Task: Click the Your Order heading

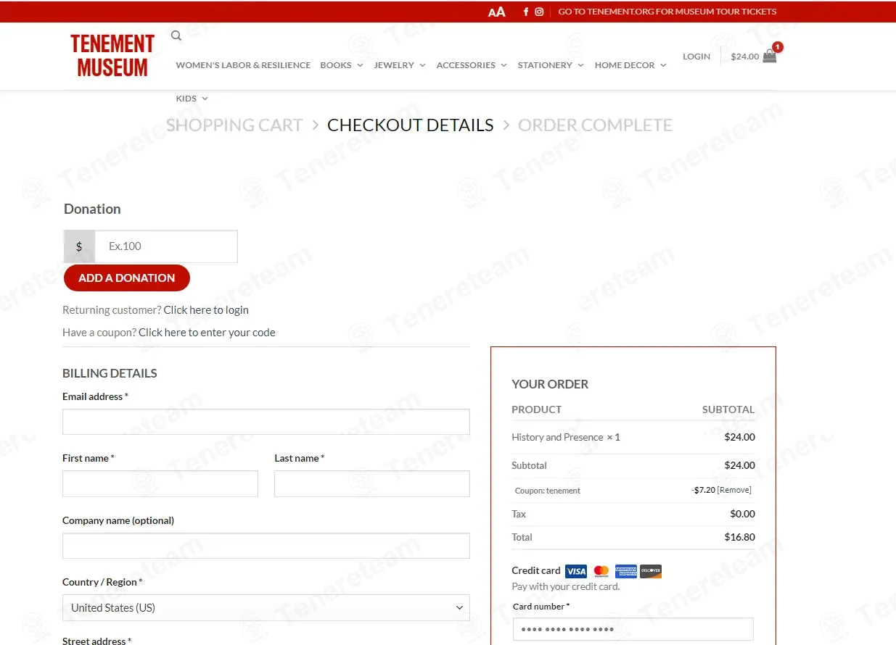Action: pyautogui.click(x=550, y=384)
